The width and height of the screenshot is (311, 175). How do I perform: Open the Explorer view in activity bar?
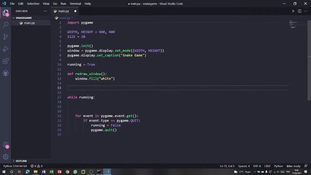(x=5, y=13)
